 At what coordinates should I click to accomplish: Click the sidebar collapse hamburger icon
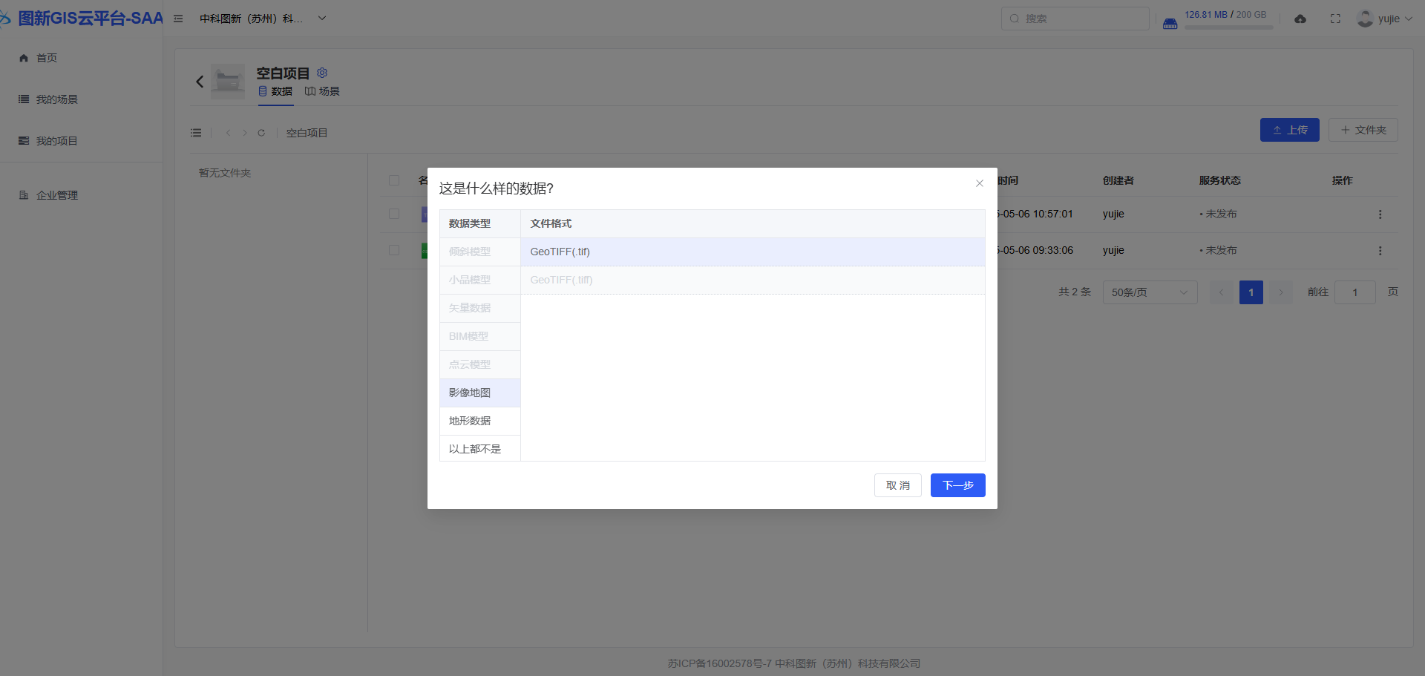click(178, 19)
